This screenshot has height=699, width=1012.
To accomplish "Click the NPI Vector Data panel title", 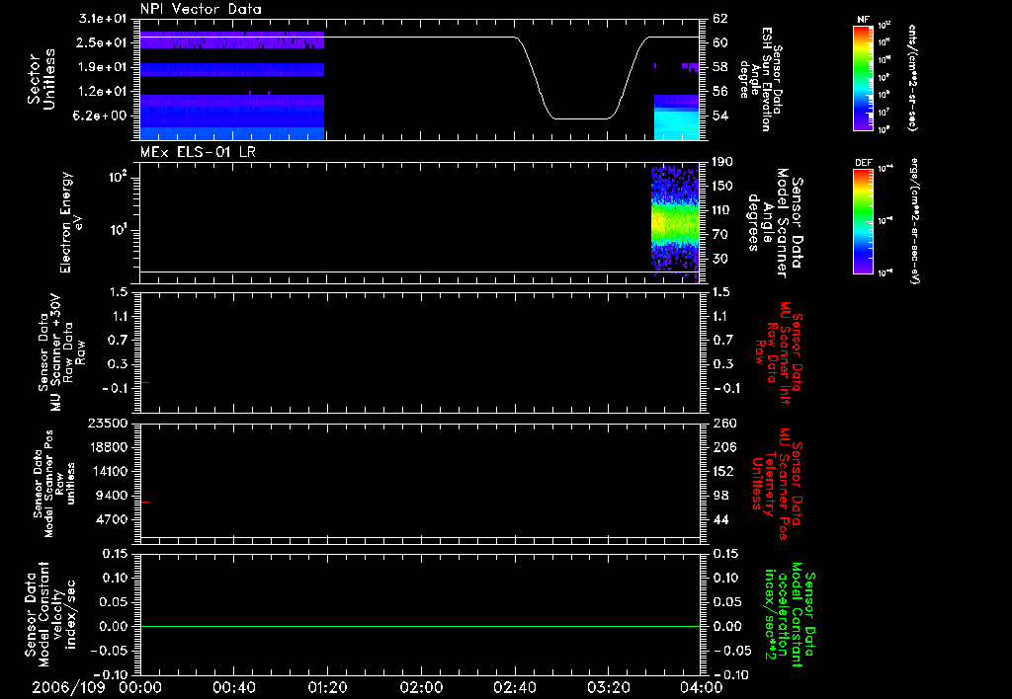I will pos(201,9).
